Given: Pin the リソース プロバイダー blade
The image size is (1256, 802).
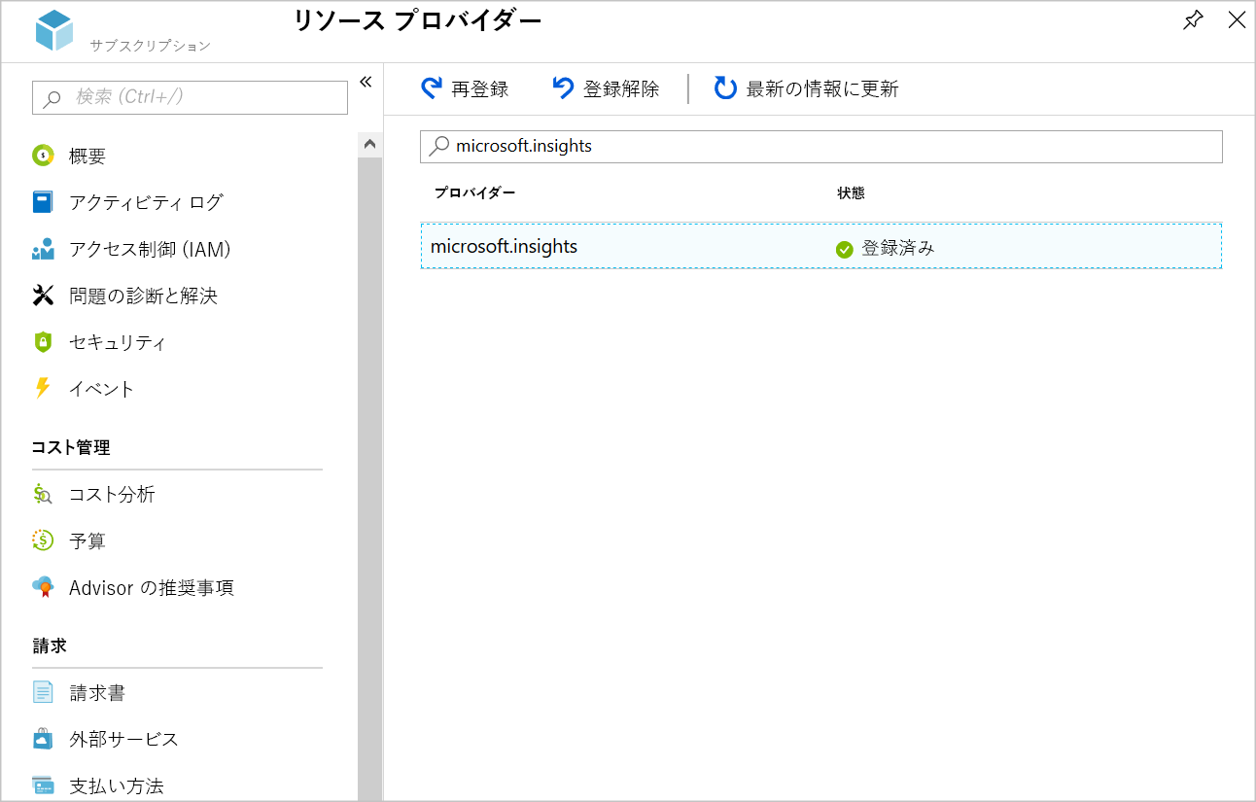Looking at the screenshot, I should [x=1193, y=20].
